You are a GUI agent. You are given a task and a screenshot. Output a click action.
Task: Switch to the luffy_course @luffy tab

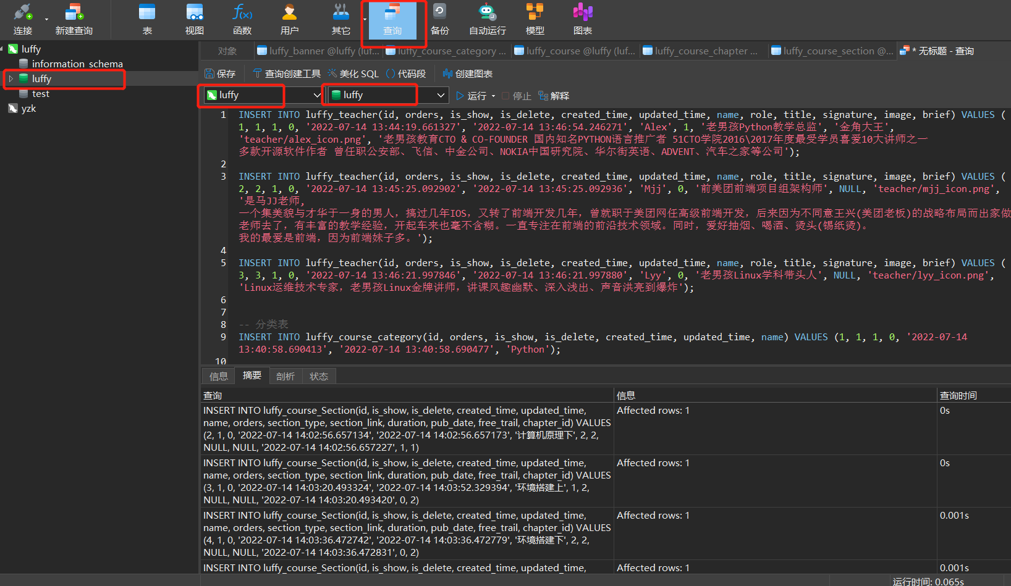575,51
